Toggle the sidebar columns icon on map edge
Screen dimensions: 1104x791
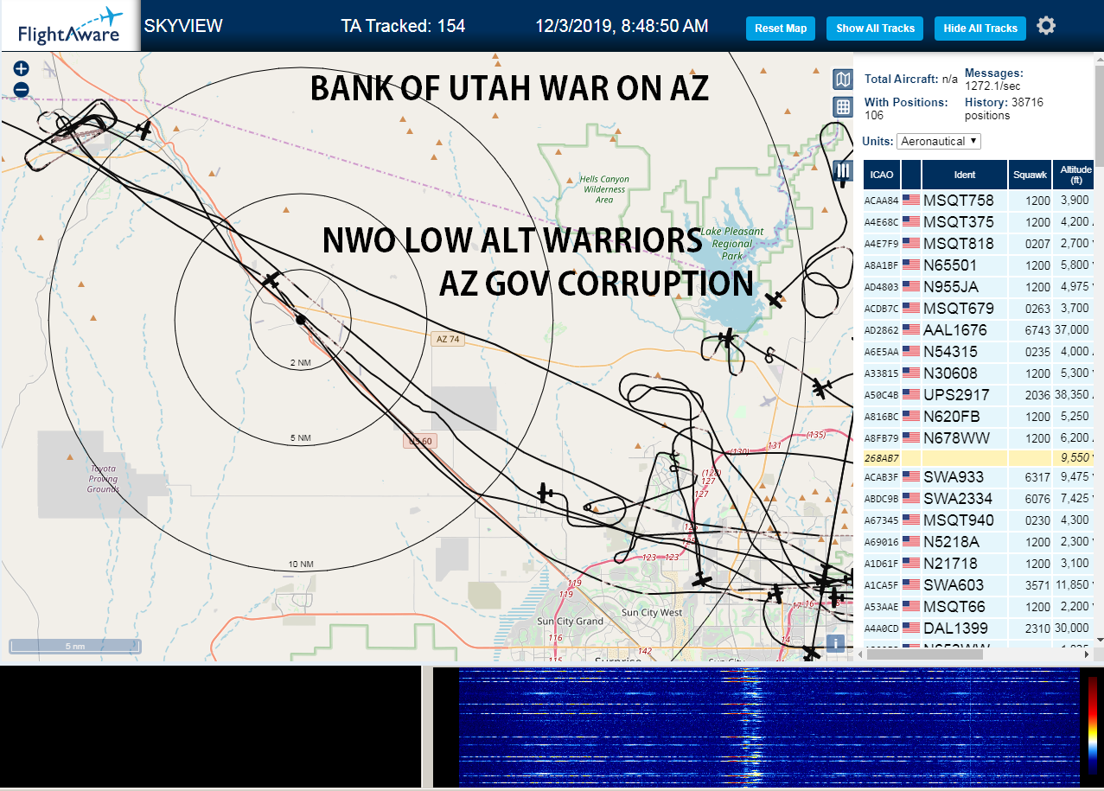click(842, 170)
